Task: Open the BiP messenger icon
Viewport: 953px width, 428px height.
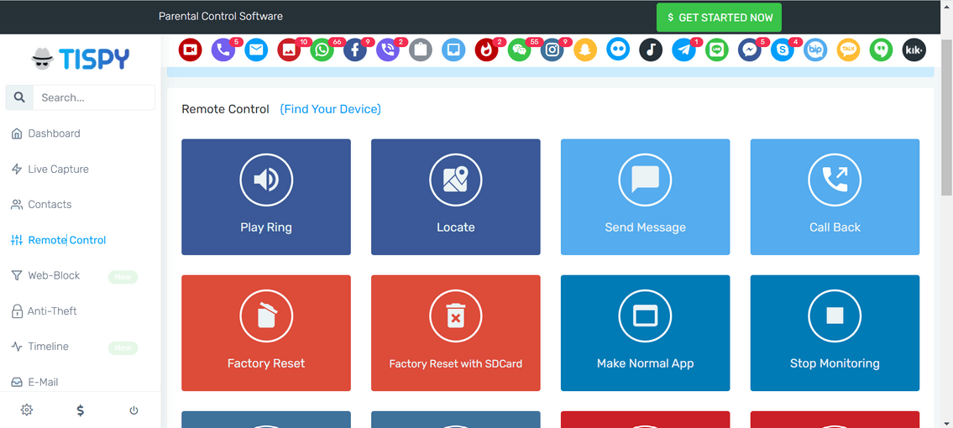Action: (815, 50)
